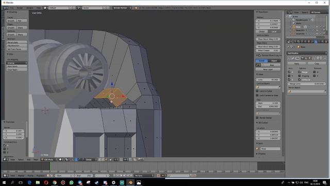The width and height of the screenshot is (330, 186).
Task: Click the Start frame field in timeline
Action: [64, 176]
